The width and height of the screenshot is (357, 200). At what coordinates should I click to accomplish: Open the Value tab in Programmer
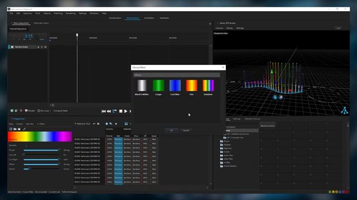pos(11,124)
